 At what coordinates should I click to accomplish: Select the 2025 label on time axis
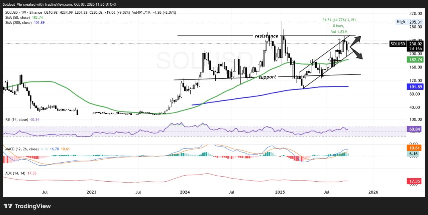click(280, 192)
